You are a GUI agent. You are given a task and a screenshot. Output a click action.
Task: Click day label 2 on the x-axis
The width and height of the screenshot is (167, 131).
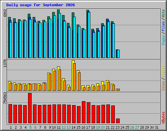[16, 127]
